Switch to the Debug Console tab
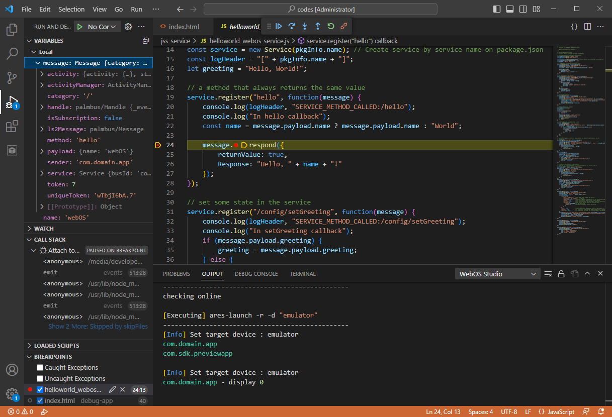 256,274
